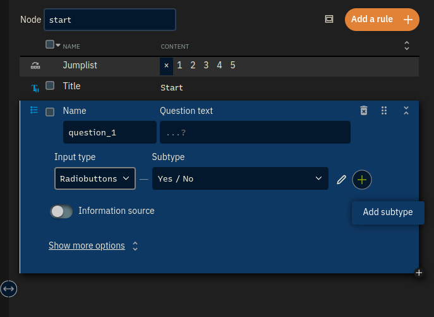This screenshot has height=317, width=434.
Task: Click the small plus icon at the panel corner
Action: (x=419, y=273)
